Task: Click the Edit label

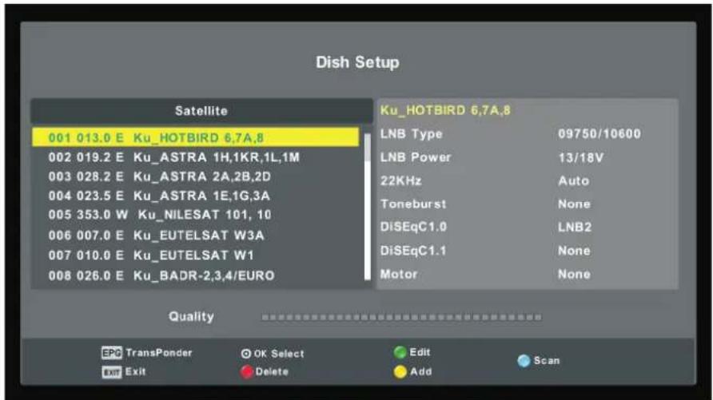Action: click(x=420, y=352)
